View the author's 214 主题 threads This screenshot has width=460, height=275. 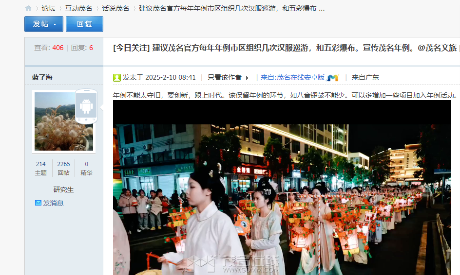(40, 168)
